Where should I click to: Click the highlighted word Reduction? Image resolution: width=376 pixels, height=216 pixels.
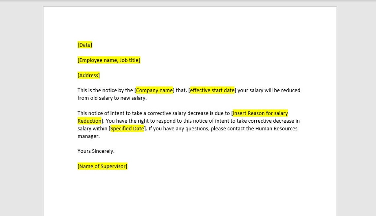[x=89, y=121]
